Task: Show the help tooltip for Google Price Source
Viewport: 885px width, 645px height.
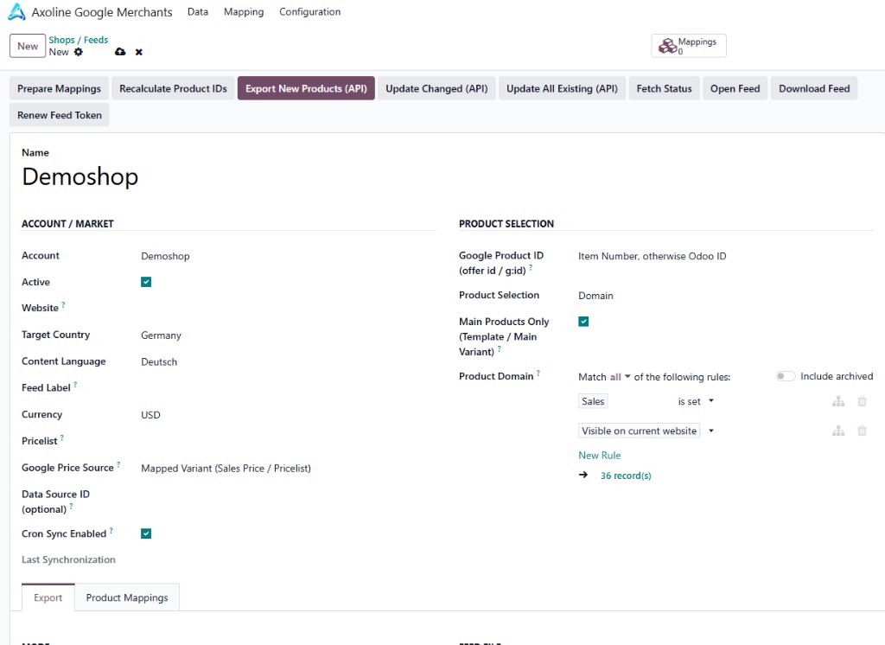Action: 118,464
